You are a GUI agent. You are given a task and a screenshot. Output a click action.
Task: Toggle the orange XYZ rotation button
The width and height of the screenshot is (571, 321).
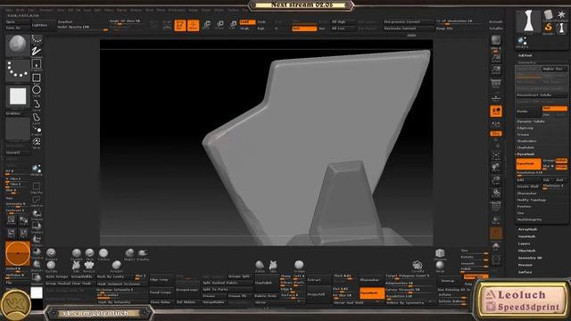click(x=496, y=134)
